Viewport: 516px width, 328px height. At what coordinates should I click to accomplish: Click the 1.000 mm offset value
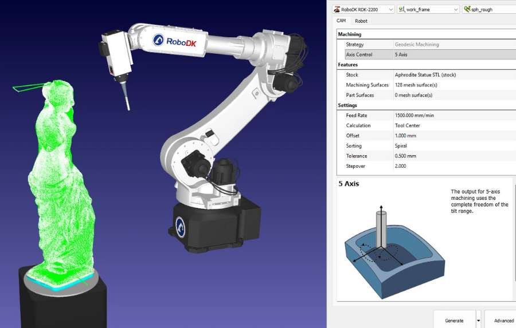click(x=405, y=136)
